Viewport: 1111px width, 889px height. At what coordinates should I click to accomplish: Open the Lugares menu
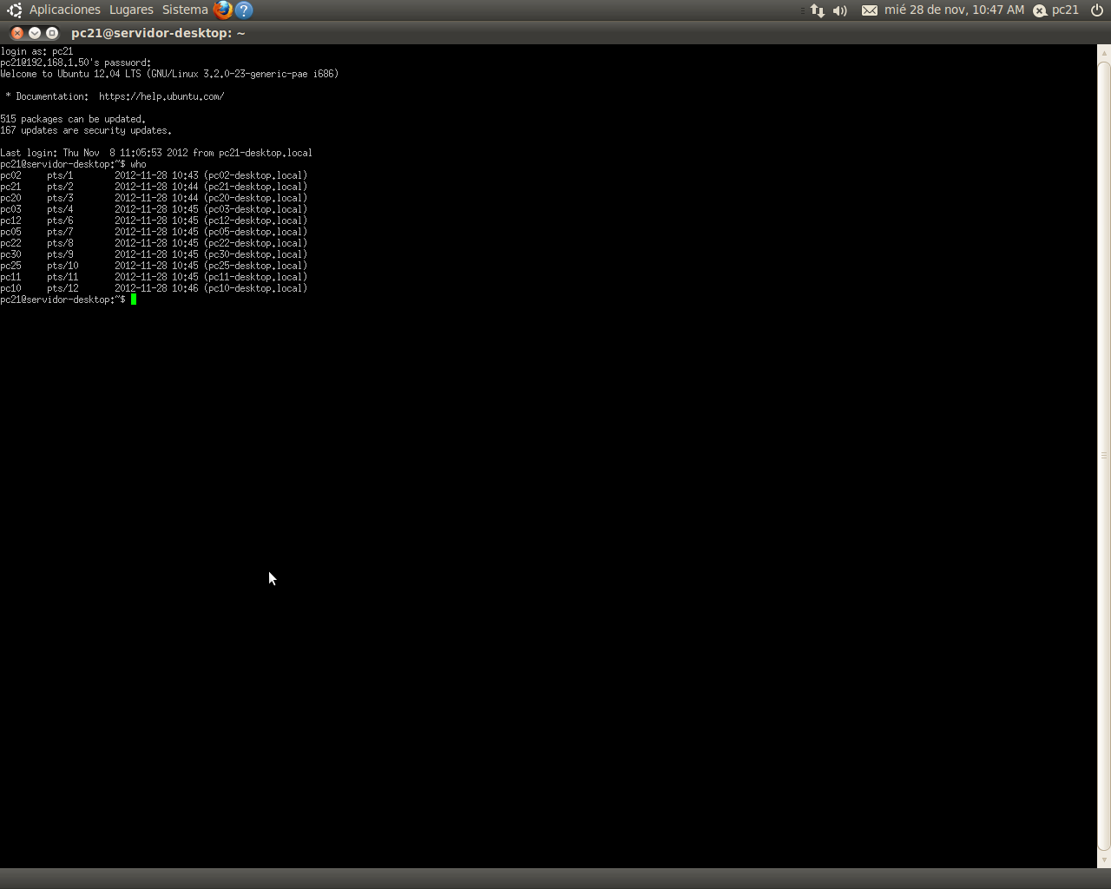[x=130, y=10]
